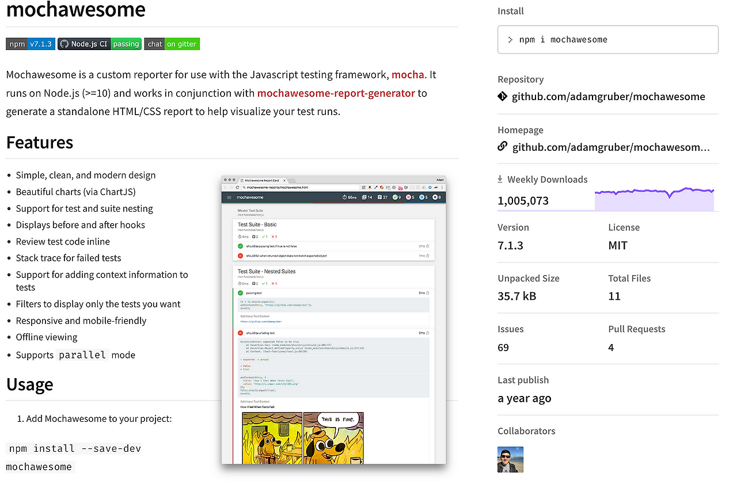This screenshot has width=737, height=484.
Task: Click 'Displays before and after hooks' feature
Action: pos(81,225)
